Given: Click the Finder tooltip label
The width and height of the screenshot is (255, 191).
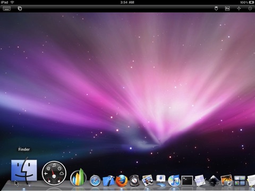Looking at the screenshot, I should pos(24,149).
